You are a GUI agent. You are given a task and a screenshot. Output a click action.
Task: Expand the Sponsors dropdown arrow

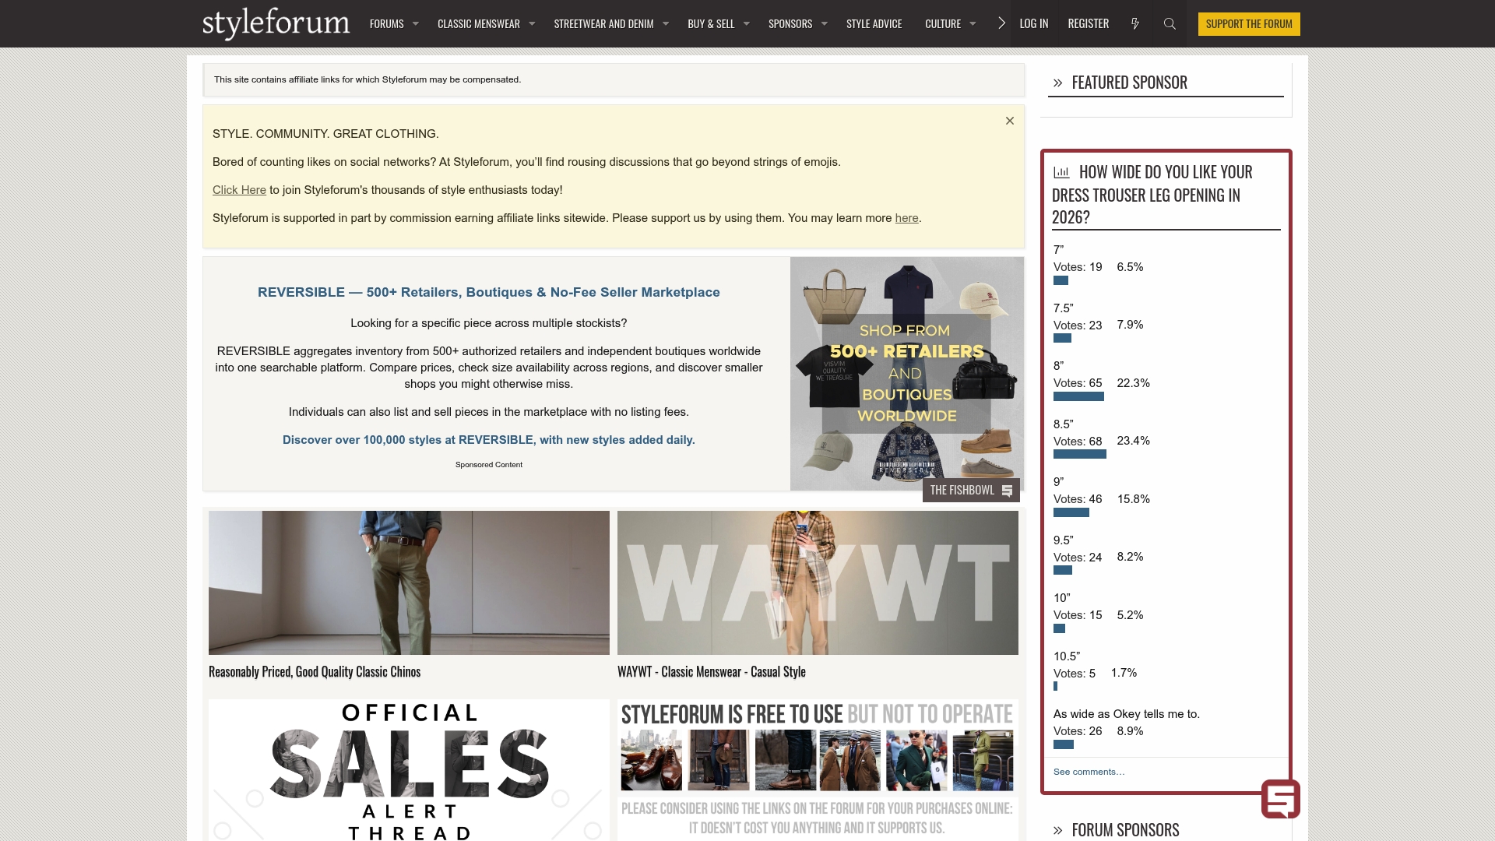click(x=825, y=23)
